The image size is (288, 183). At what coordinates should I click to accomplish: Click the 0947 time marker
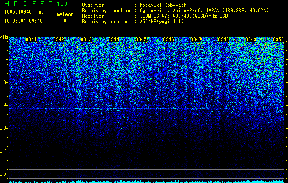click(x=196, y=39)
